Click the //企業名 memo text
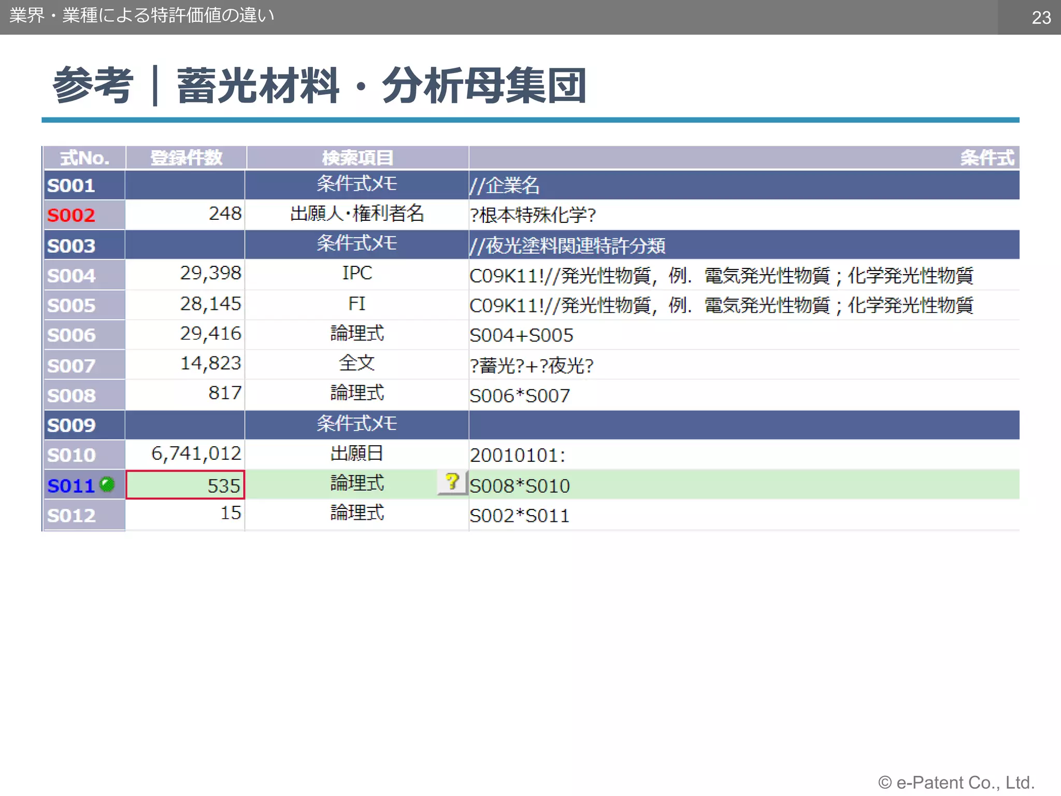 505,186
